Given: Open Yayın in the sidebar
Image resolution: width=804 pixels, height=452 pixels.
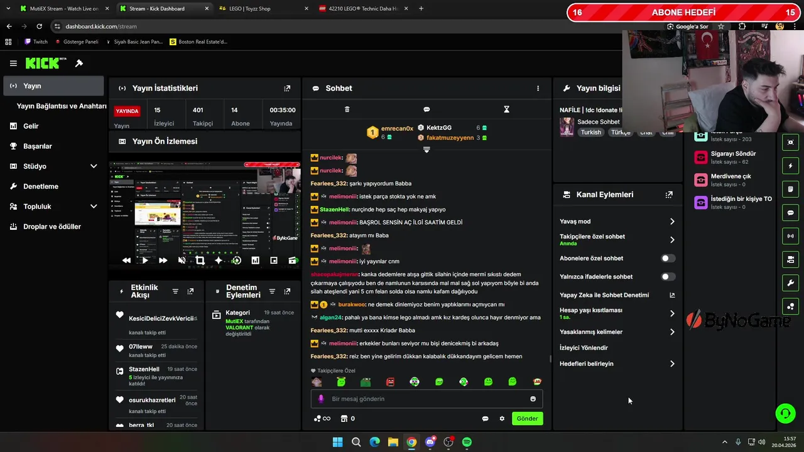Looking at the screenshot, I should [53, 86].
